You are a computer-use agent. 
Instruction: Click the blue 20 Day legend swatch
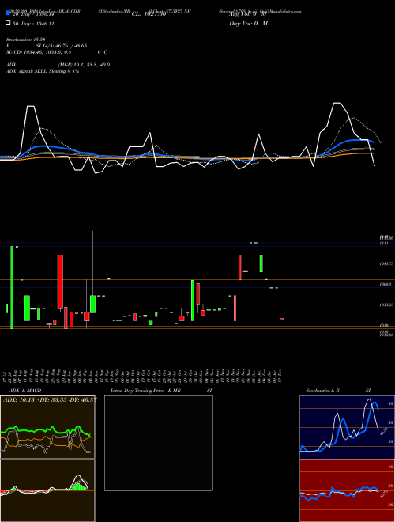coord(8,13)
